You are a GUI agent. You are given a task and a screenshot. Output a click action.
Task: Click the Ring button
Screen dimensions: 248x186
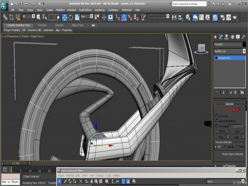(221, 137)
